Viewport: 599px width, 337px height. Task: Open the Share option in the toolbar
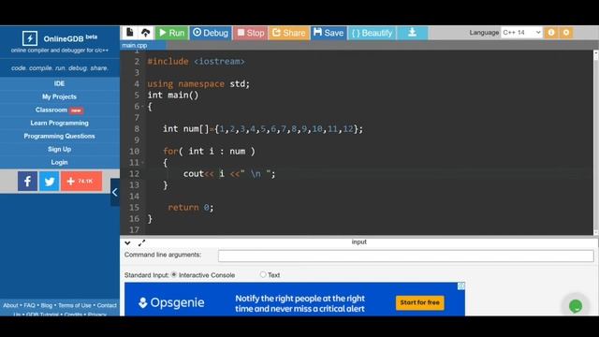pyautogui.click(x=289, y=33)
